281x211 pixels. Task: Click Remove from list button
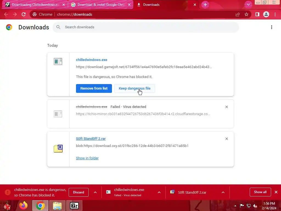click(94, 88)
